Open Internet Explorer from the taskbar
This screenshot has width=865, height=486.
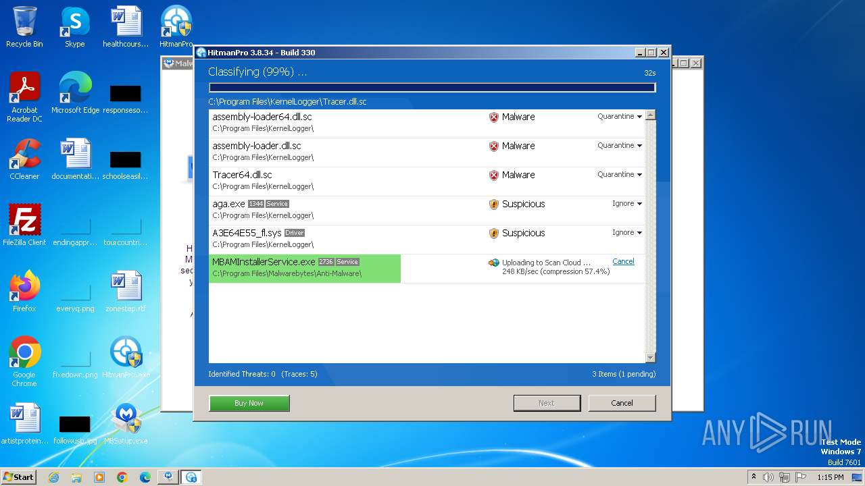(x=53, y=477)
